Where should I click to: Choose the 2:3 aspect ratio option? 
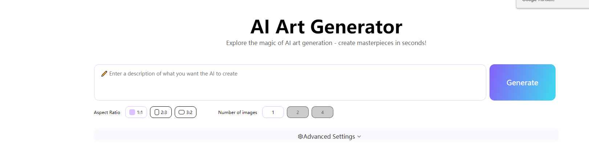coord(161,112)
